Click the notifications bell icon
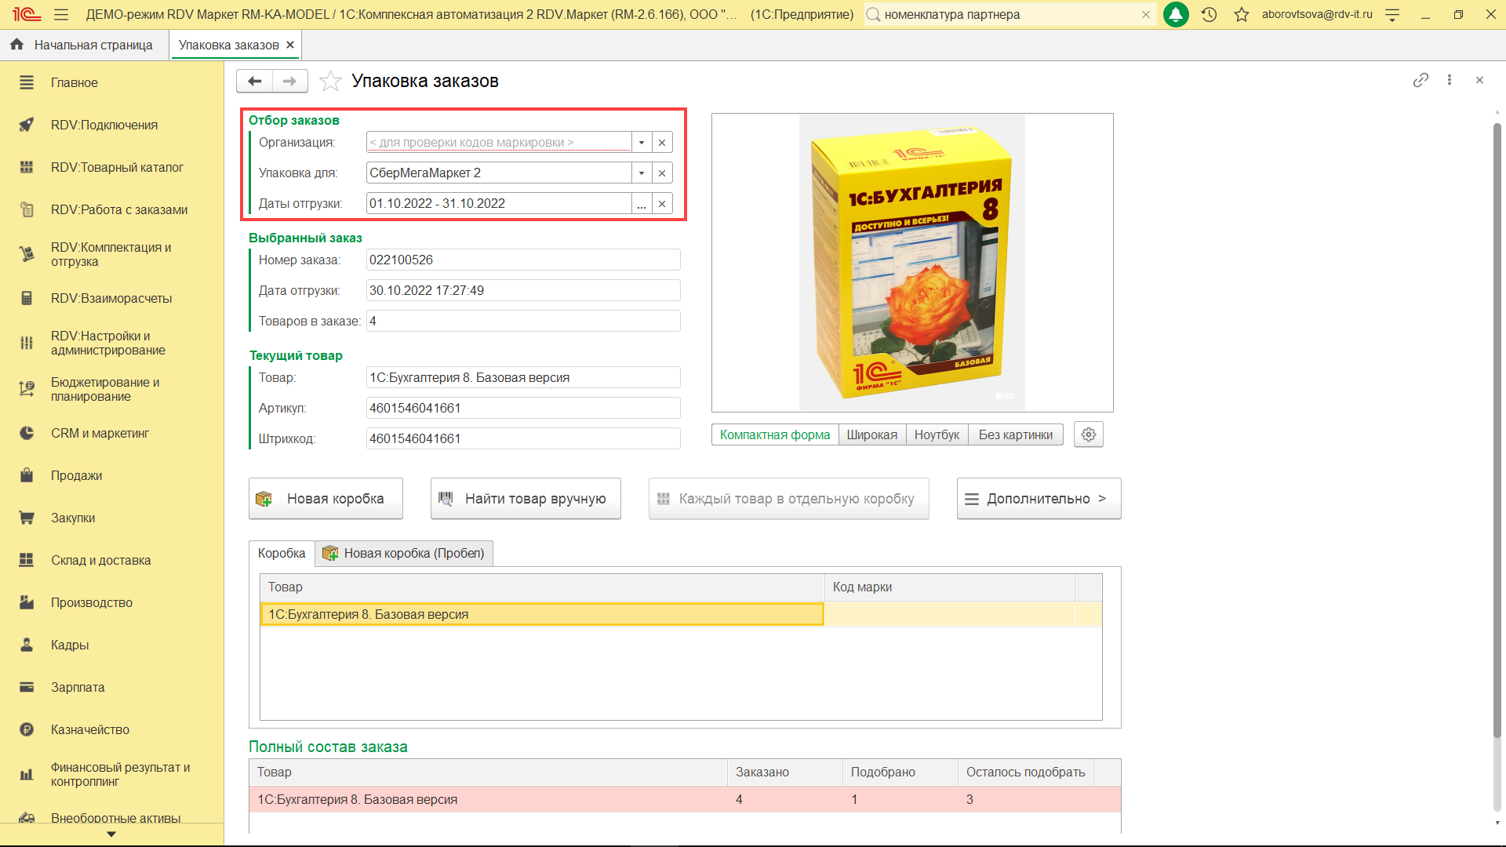This screenshot has width=1506, height=847. (x=1175, y=14)
